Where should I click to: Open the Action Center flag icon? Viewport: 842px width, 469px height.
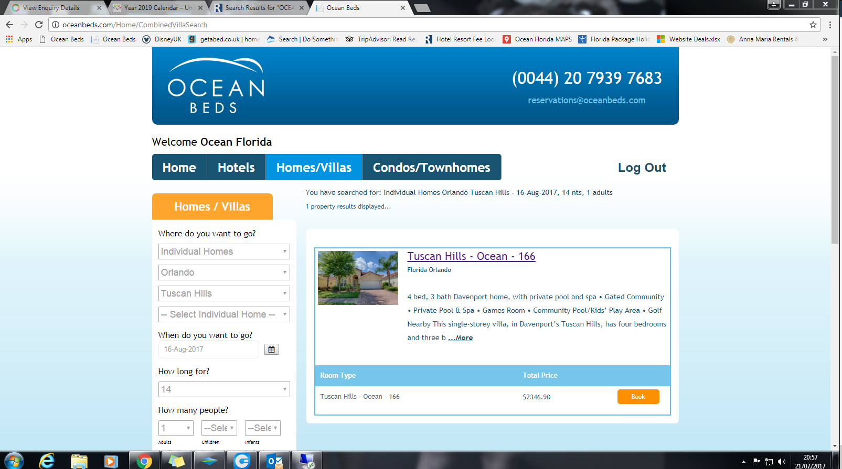[x=756, y=462]
